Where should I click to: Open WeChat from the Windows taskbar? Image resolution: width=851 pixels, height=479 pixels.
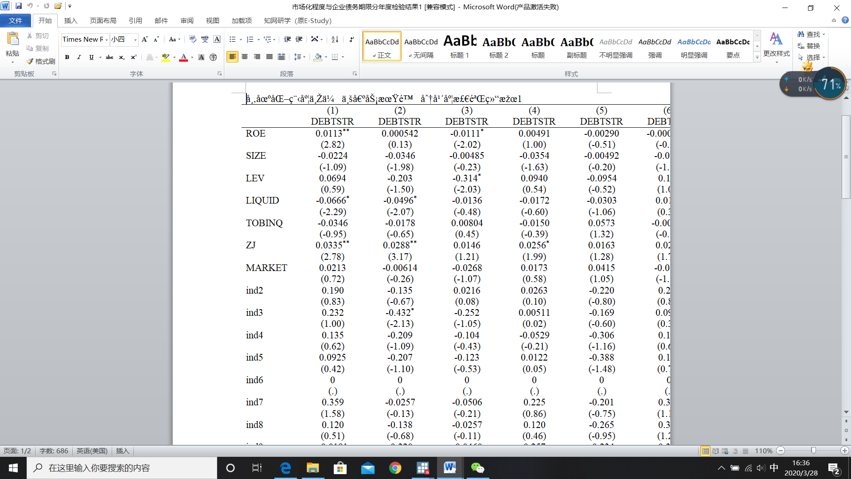[477, 468]
